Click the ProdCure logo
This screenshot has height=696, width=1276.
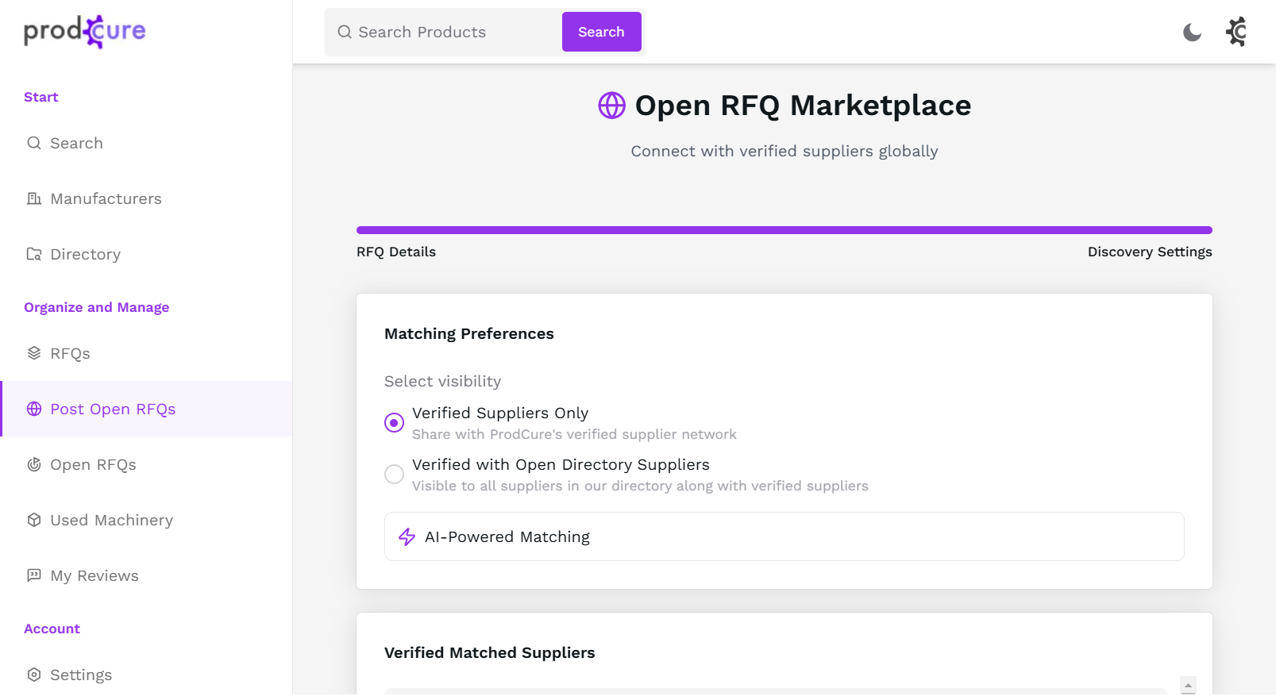point(84,32)
